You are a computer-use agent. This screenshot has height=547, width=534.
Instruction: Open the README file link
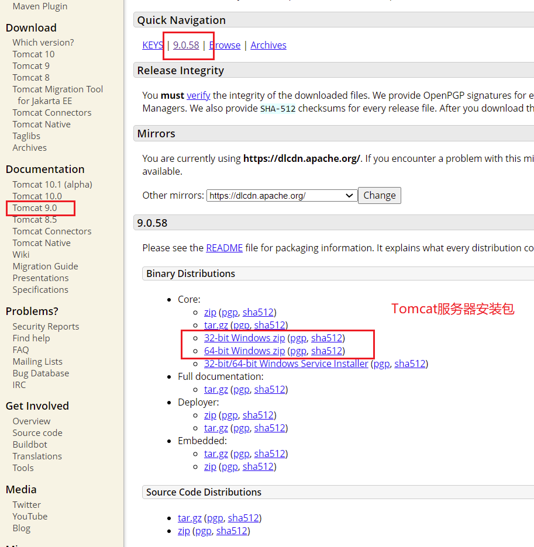224,248
